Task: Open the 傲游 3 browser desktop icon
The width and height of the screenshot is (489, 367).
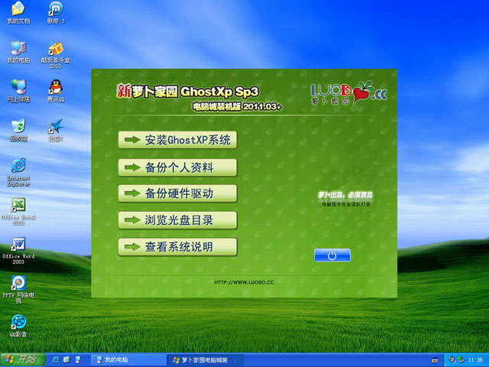Action: pos(56,12)
